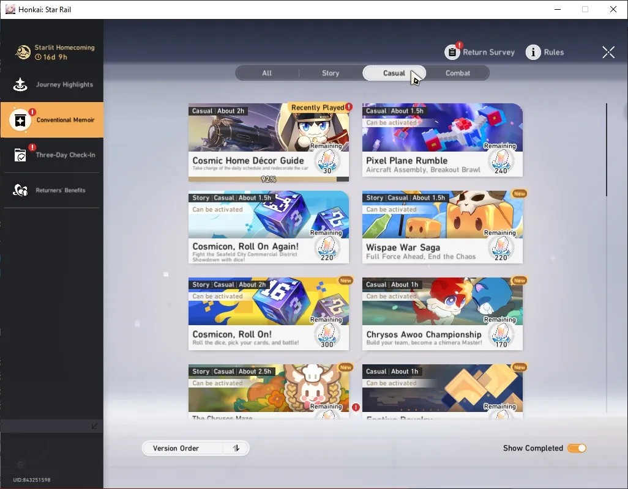Image resolution: width=628 pixels, height=489 pixels.
Task: Click Pixel Plane Rumble reward icon showing 240
Action: (x=501, y=163)
